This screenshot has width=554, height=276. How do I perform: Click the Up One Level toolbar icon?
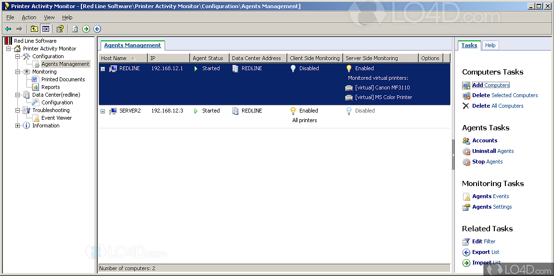34,29
